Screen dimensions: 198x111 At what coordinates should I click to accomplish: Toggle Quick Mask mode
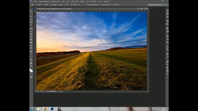click(31, 74)
